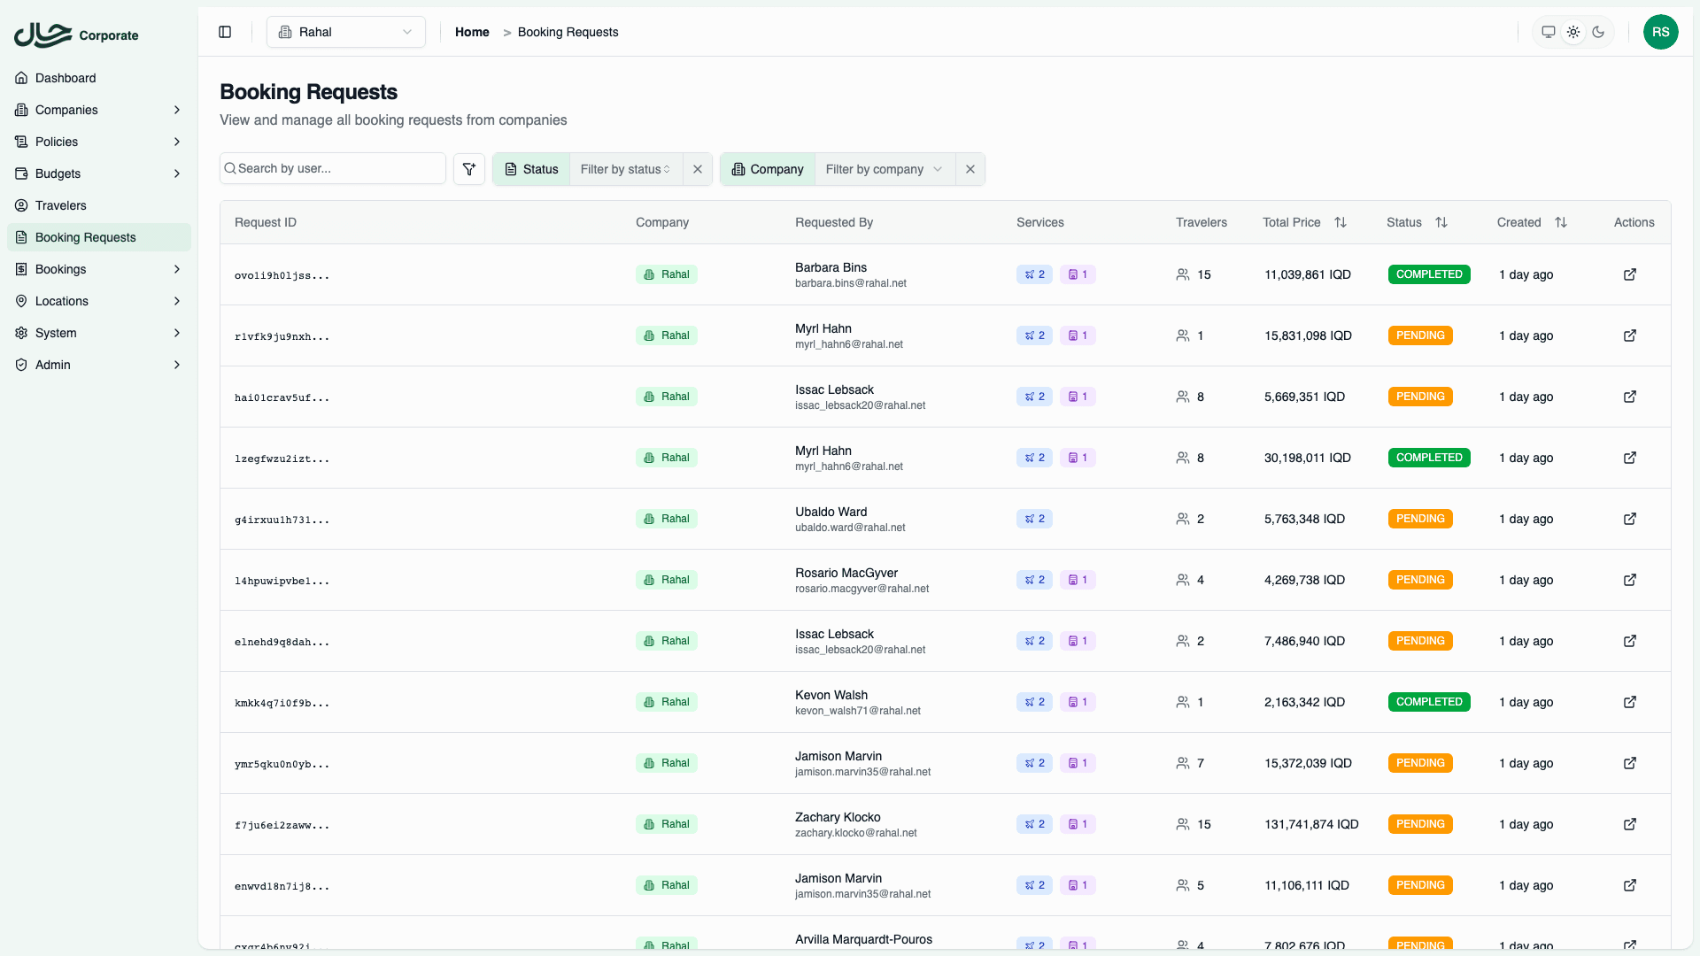Click the Travelers icon in sidebar
The width and height of the screenshot is (1700, 956).
21,205
